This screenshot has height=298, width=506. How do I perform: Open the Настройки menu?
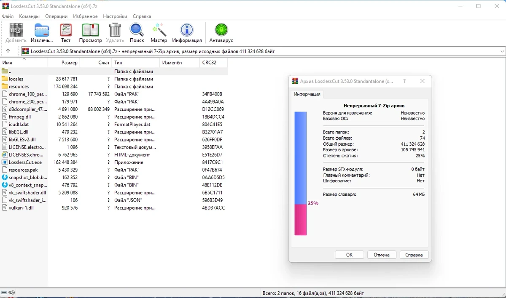point(115,16)
